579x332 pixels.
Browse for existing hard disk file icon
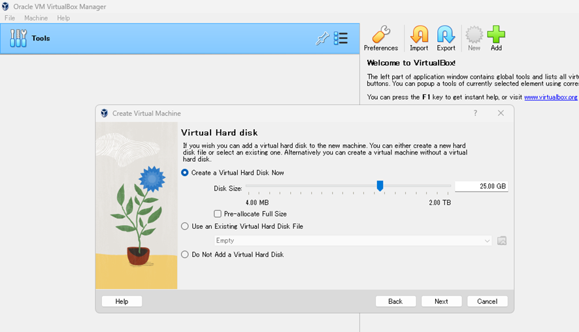click(502, 241)
